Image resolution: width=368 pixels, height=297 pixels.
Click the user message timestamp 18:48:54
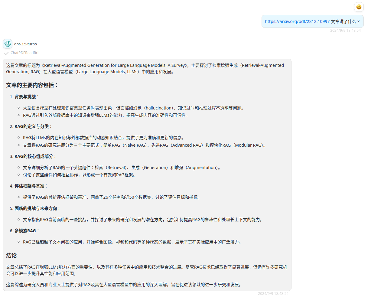pos(345,31)
